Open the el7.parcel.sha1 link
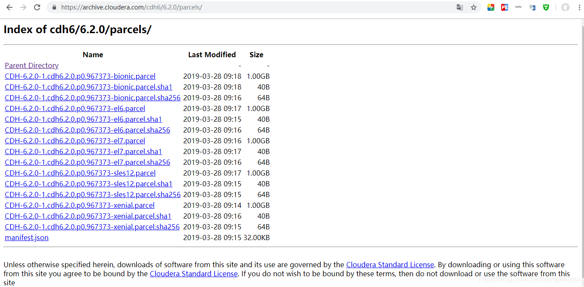584x287 pixels. click(x=83, y=151)
